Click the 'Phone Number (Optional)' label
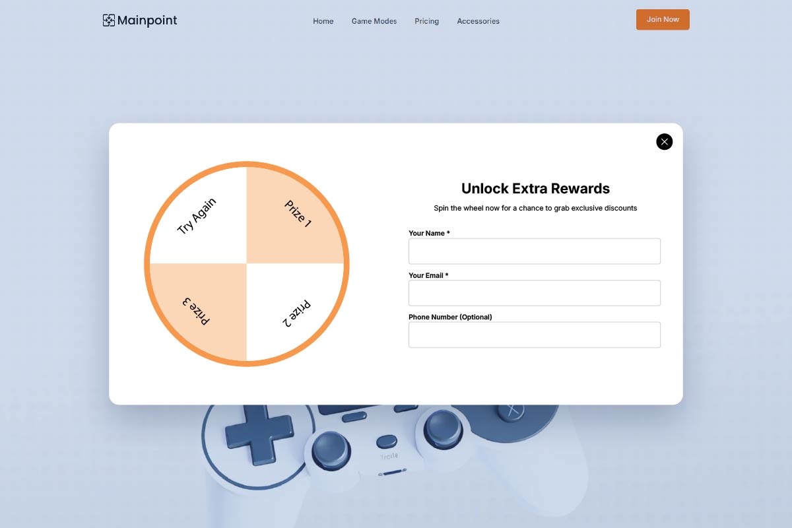 point(450,317)
